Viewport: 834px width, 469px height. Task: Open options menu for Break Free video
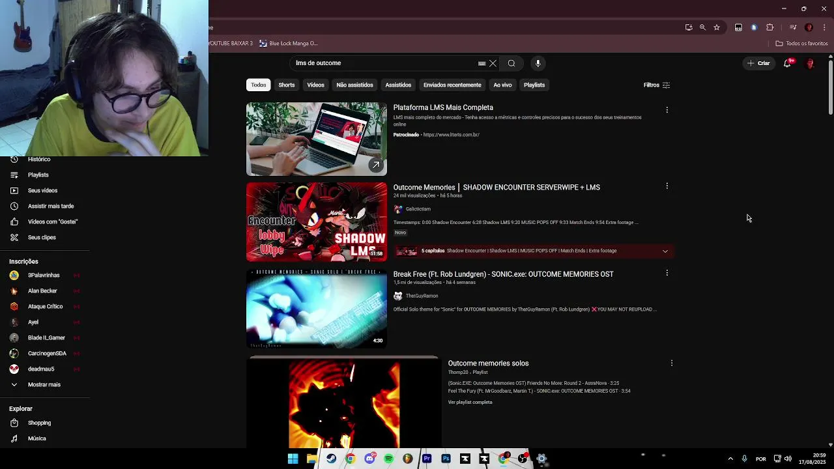[x=667, y=273]
